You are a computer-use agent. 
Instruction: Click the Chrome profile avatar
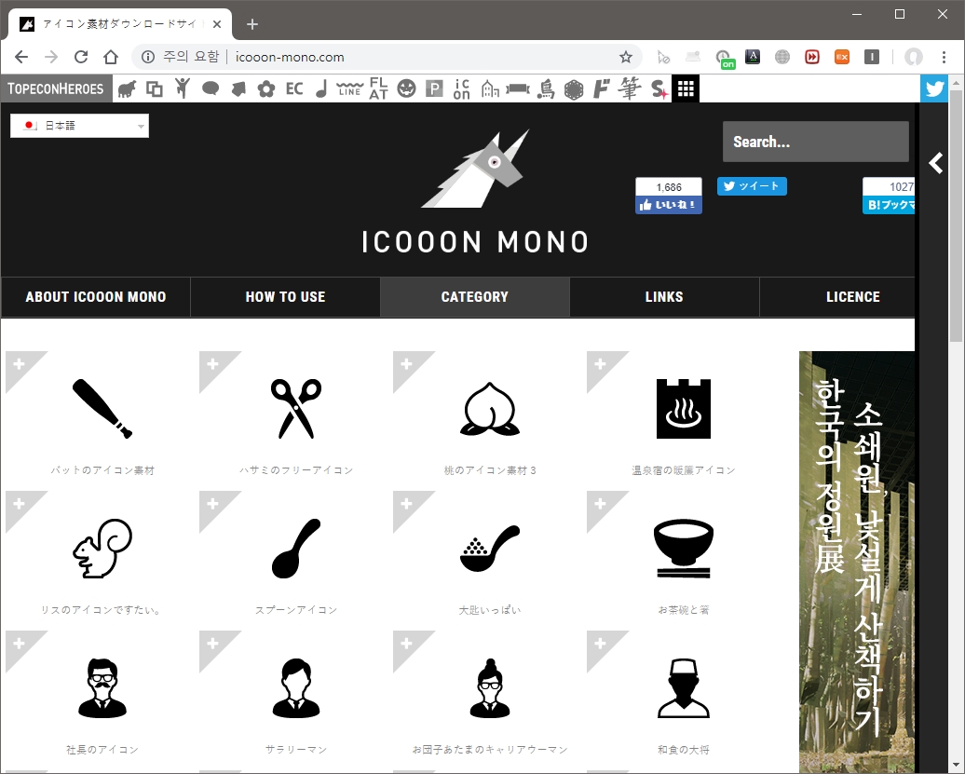913,57
